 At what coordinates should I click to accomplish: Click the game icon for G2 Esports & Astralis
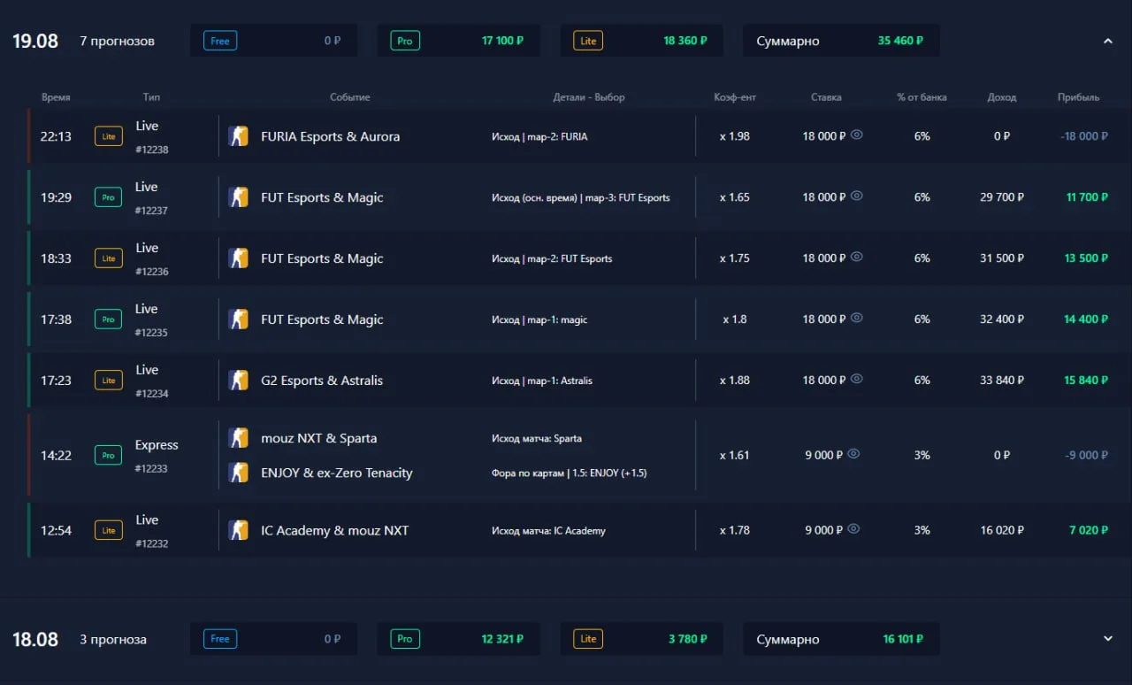(238, 381)
